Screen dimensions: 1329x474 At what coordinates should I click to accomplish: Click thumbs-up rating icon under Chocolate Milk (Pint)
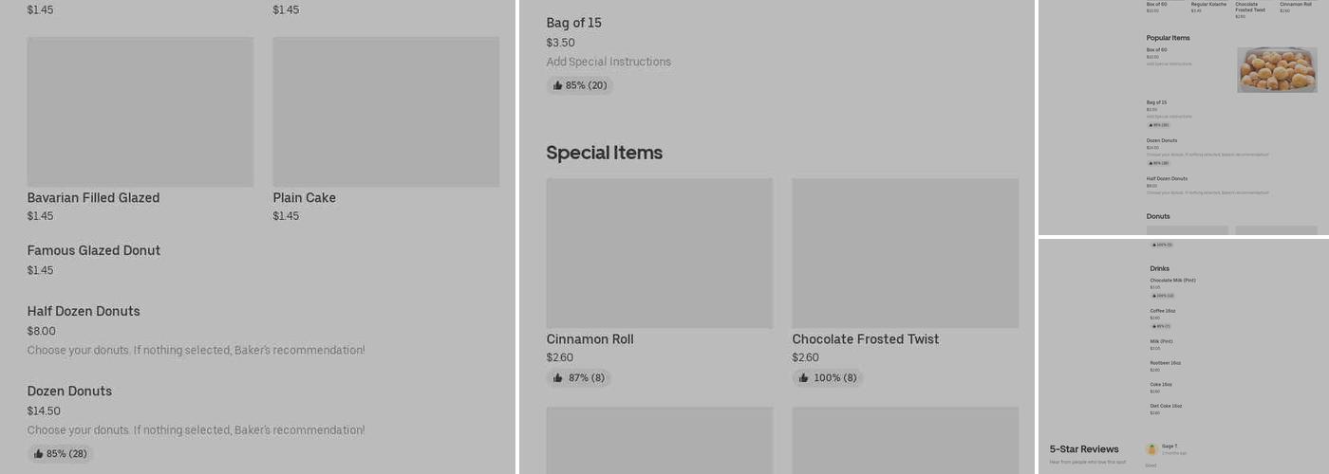click(x=1153, y=296)
